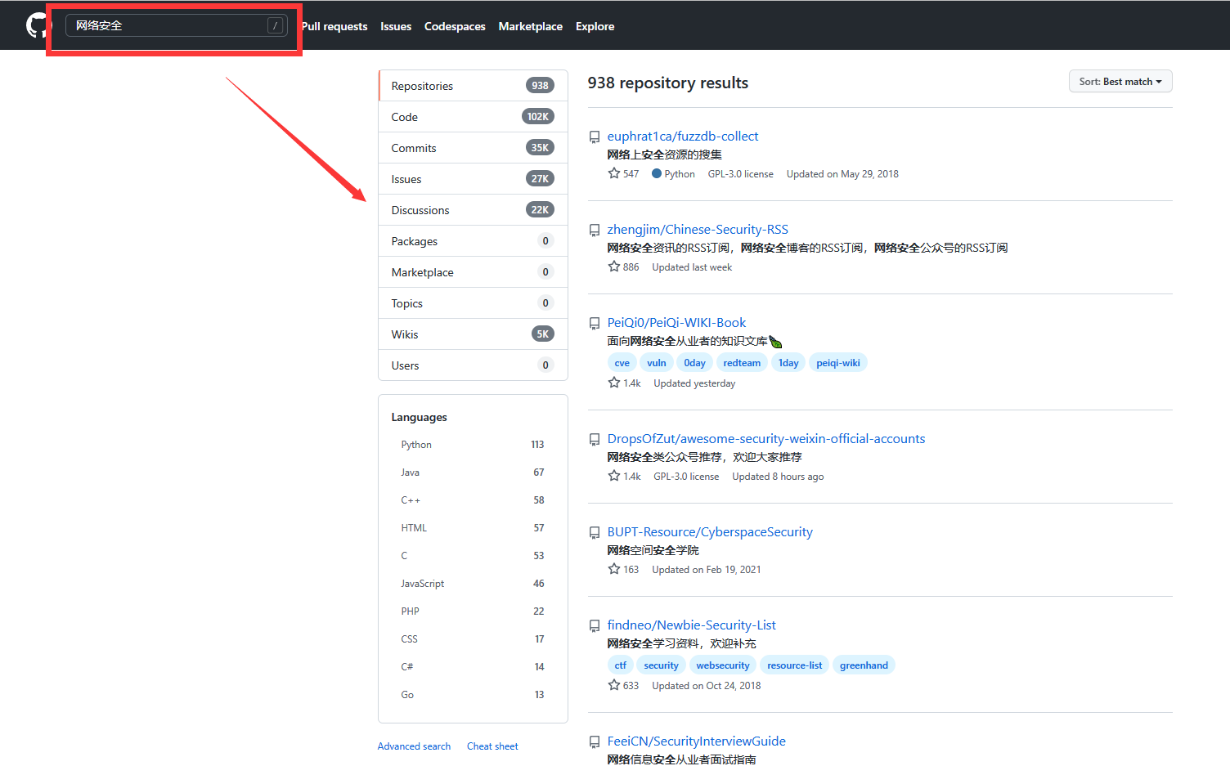Viewport: 1230px width, 766px height.
Task: Click the star icon of PeiQi0/PeiQi-WIKI-Book
Action: coord(614,382)
